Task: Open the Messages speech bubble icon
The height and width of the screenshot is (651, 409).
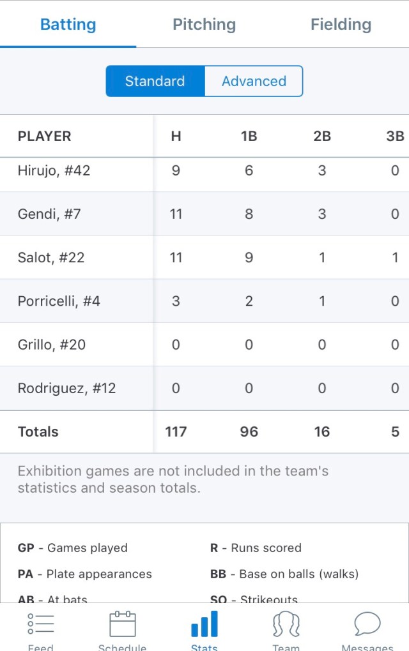Action: point(367,624)
